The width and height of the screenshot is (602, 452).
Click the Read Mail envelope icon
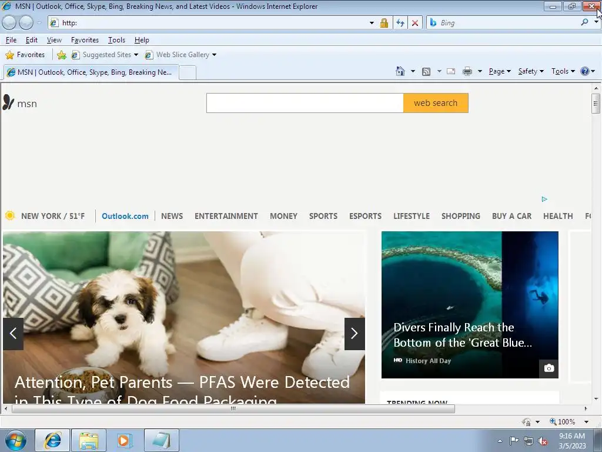click(x=451, y=71)
